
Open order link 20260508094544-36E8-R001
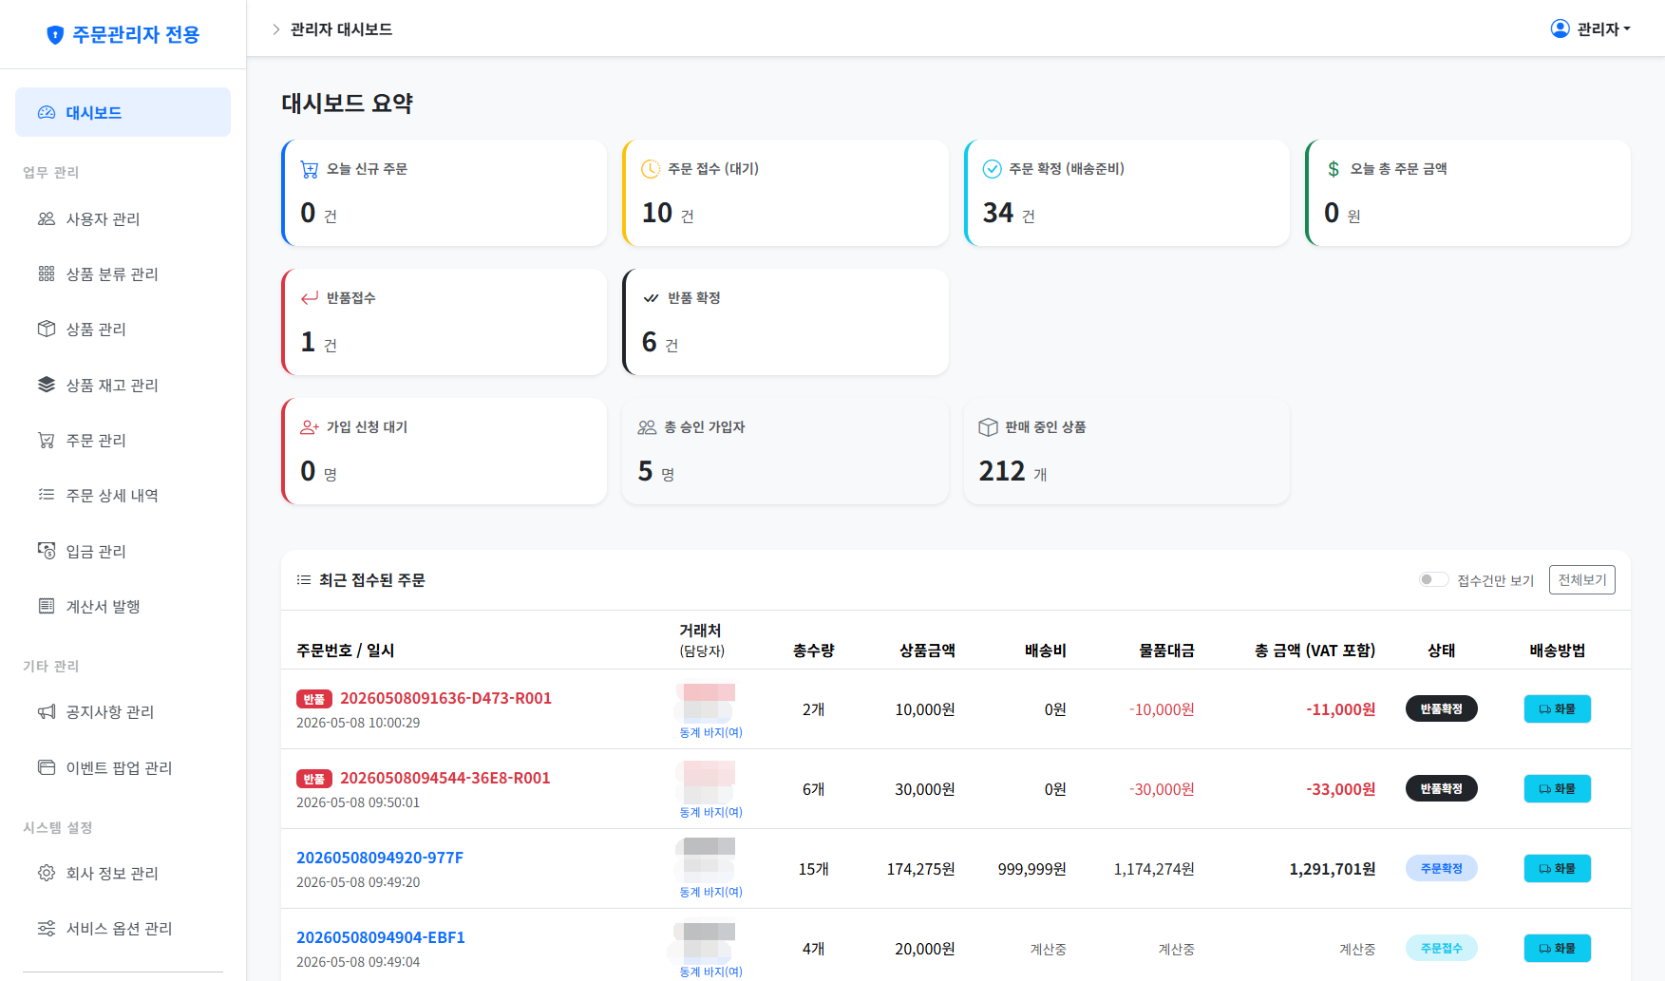click(x=445, y=778)
